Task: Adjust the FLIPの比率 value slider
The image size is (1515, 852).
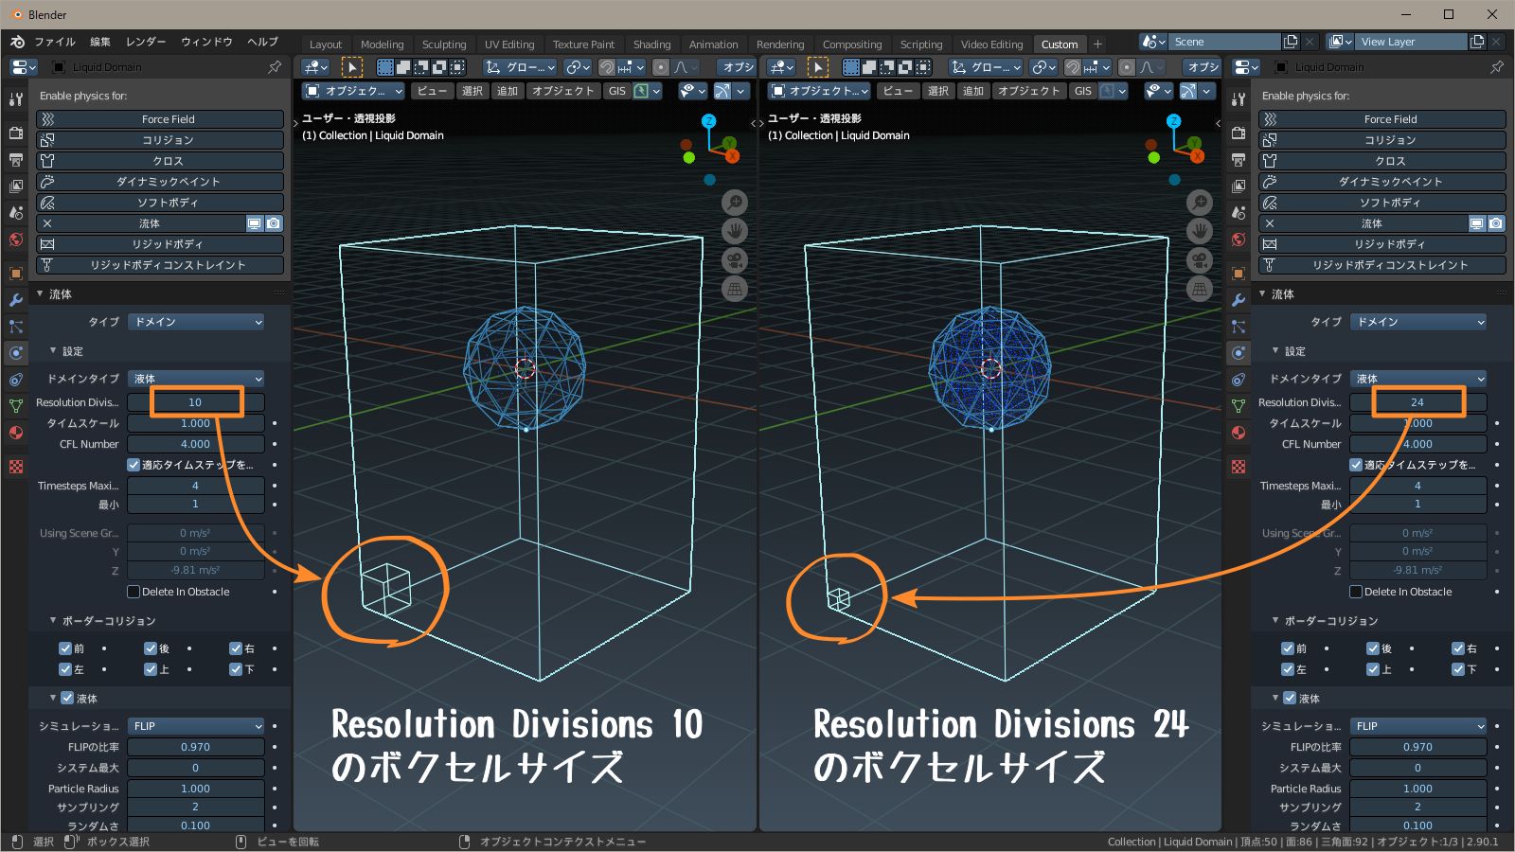Action: 195,746
